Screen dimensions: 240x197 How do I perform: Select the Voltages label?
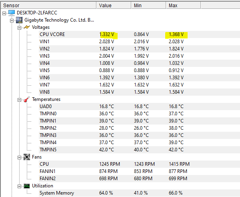point(41,27)
